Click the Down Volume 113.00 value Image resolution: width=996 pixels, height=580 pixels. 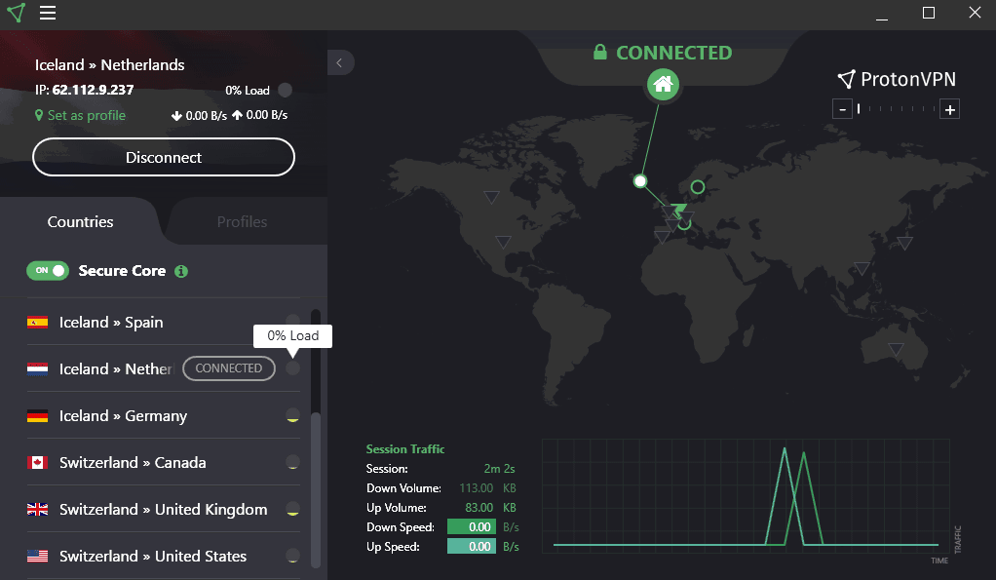coord(477,488)
